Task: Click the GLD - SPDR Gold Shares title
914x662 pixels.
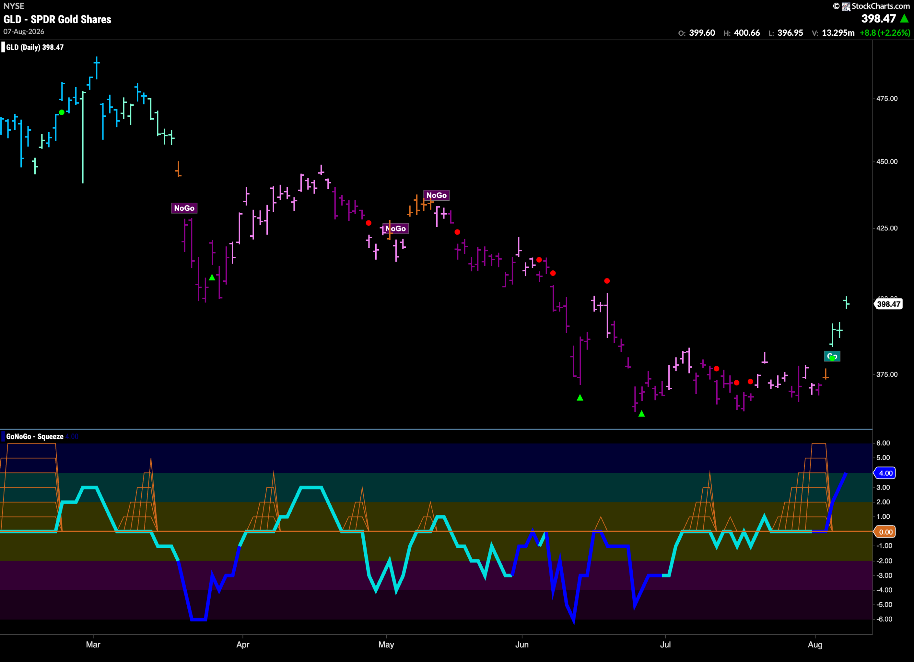Action: (x=57, y=19)
